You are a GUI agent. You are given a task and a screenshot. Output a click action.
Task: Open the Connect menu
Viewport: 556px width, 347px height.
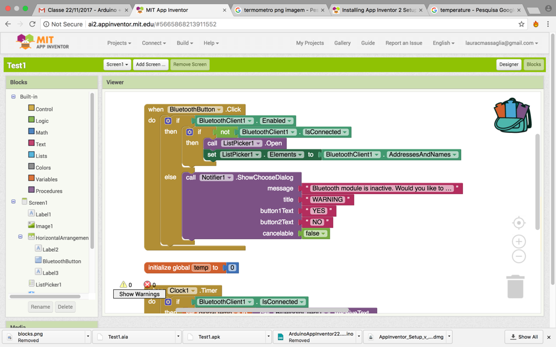[x=154, y=43]
